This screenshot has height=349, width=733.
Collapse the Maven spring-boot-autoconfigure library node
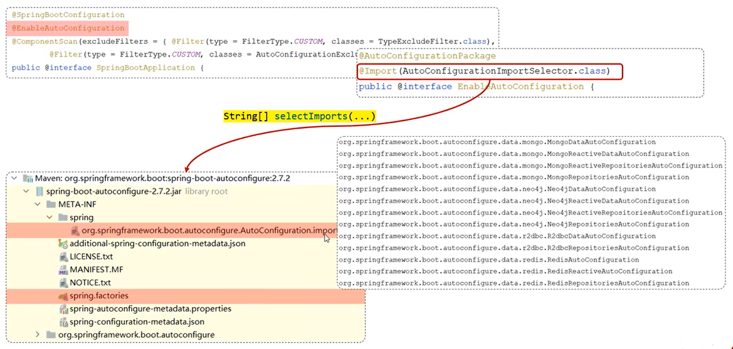pos(14,179)
